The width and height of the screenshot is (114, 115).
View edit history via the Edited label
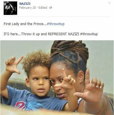click(43, 8)
